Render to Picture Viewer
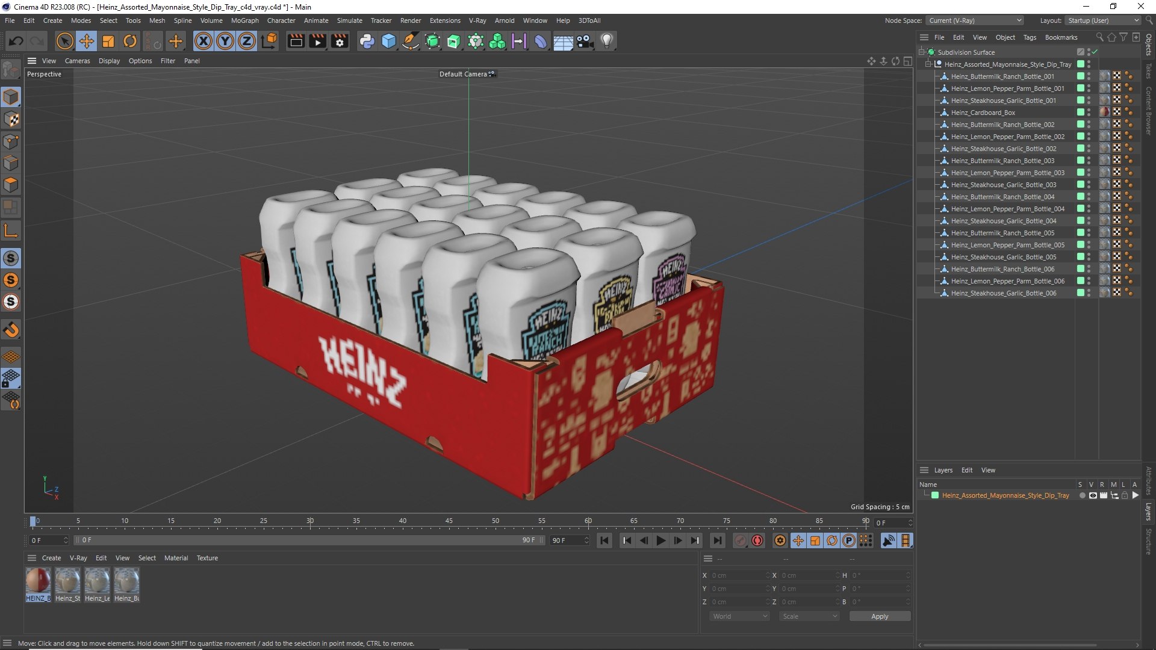Screen dimensions: 1156x650 [x=317, y=41]
